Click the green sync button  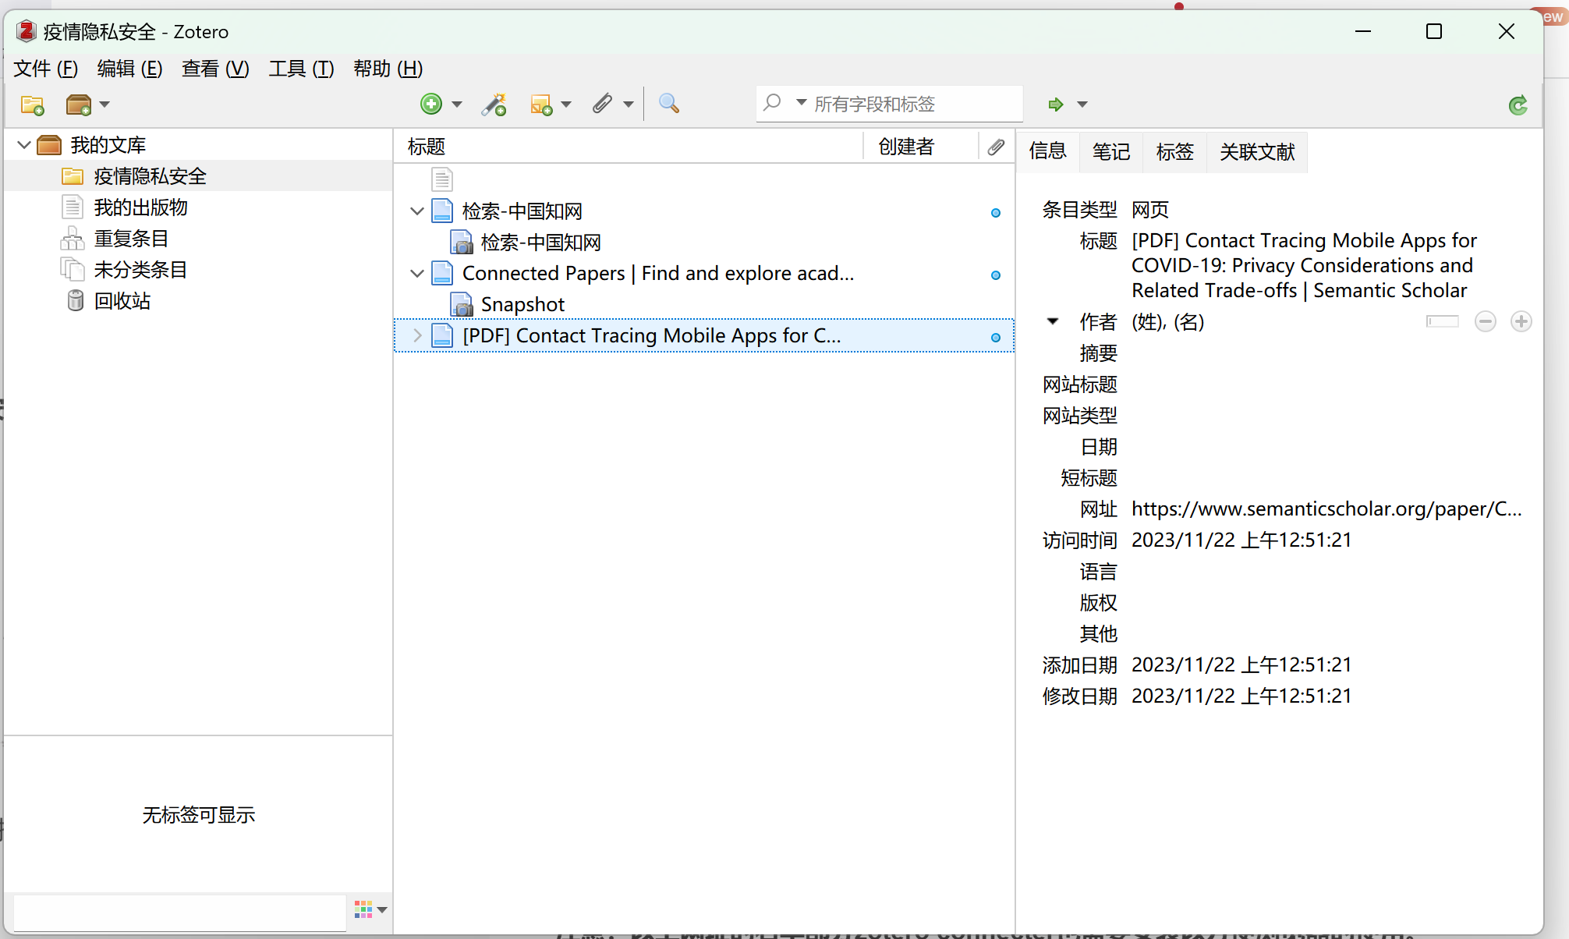[x=1518, y=105]
